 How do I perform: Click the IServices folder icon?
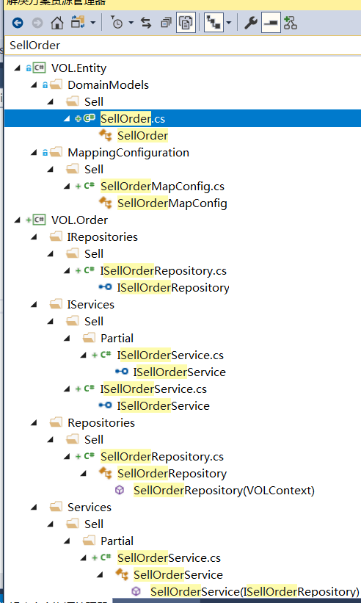pyautogui.click(x=56, y=304)
